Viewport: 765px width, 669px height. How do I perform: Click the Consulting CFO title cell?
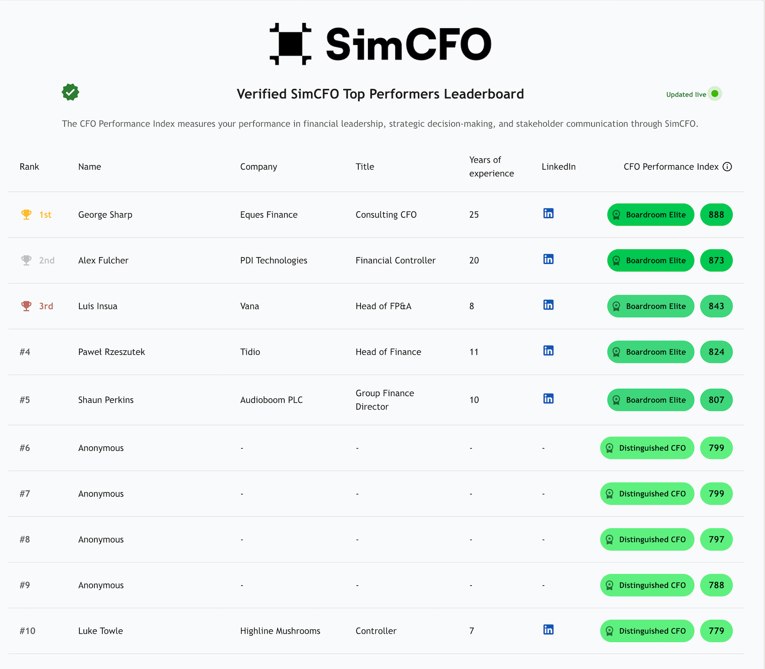click(x=386, y=215)
